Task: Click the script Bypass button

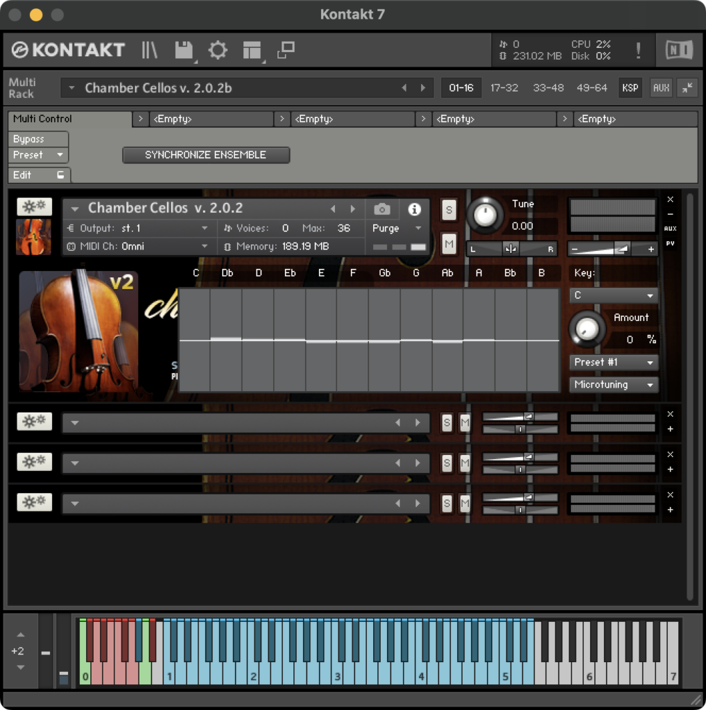Action: [x=39, y=139]
